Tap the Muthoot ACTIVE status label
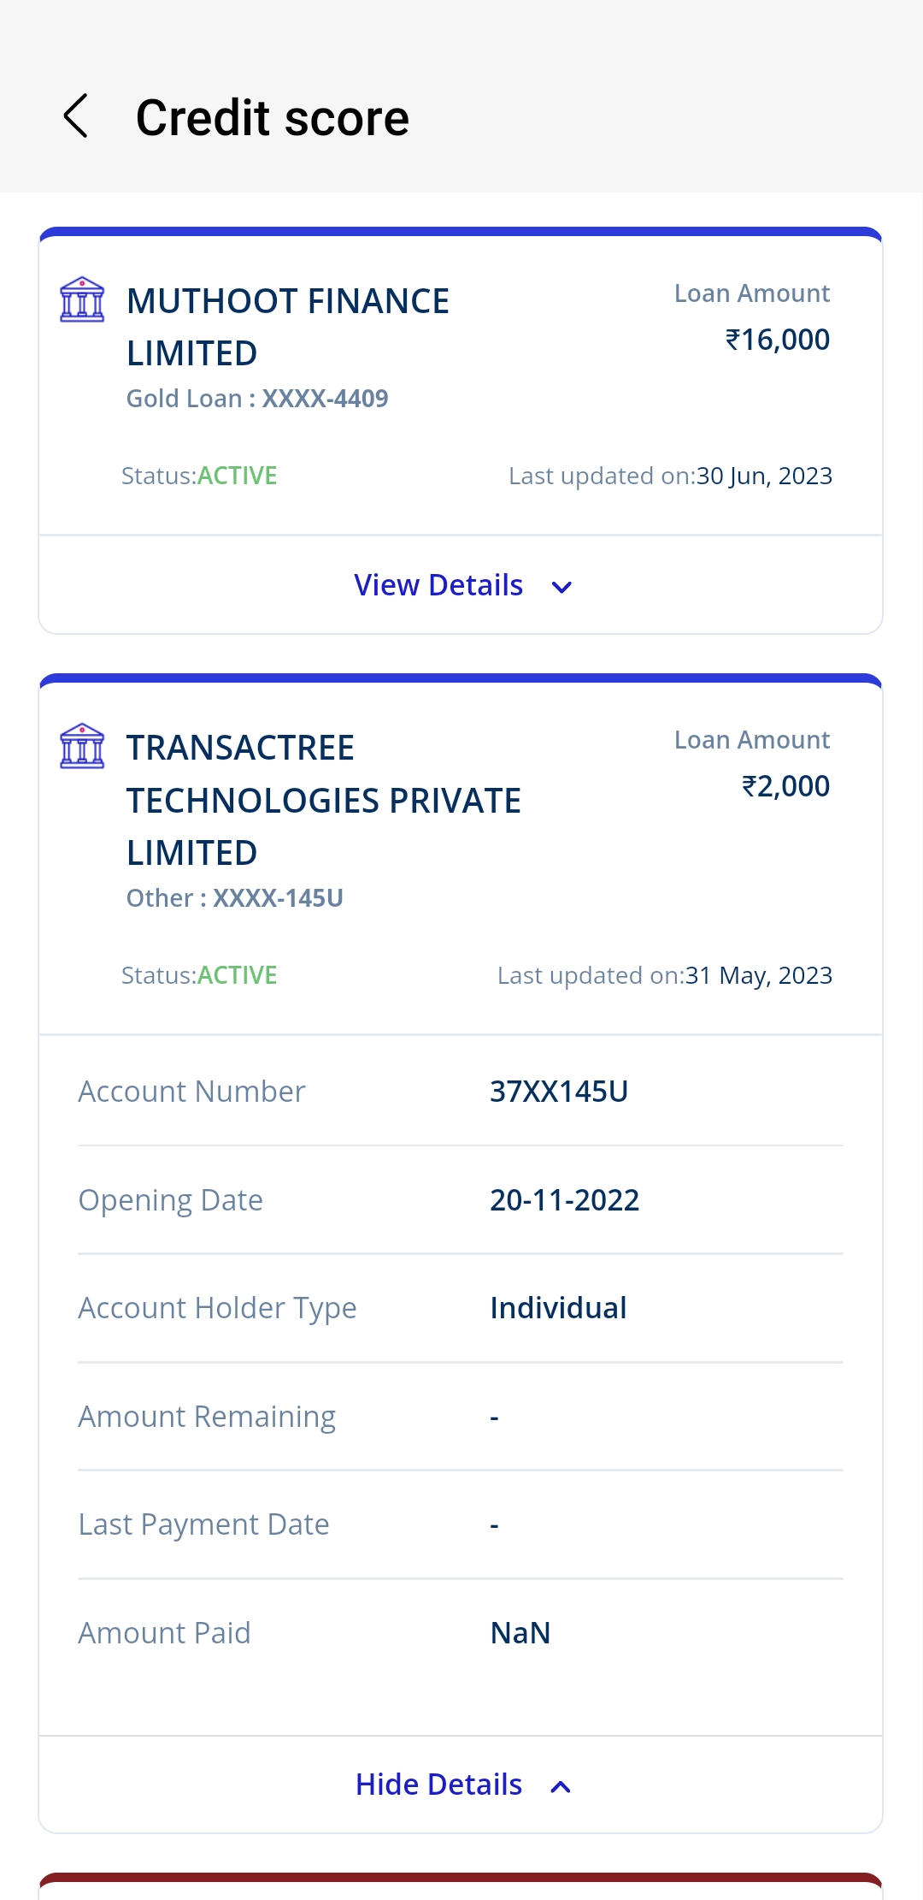923x1900 pixels. [x=237, y=476]
